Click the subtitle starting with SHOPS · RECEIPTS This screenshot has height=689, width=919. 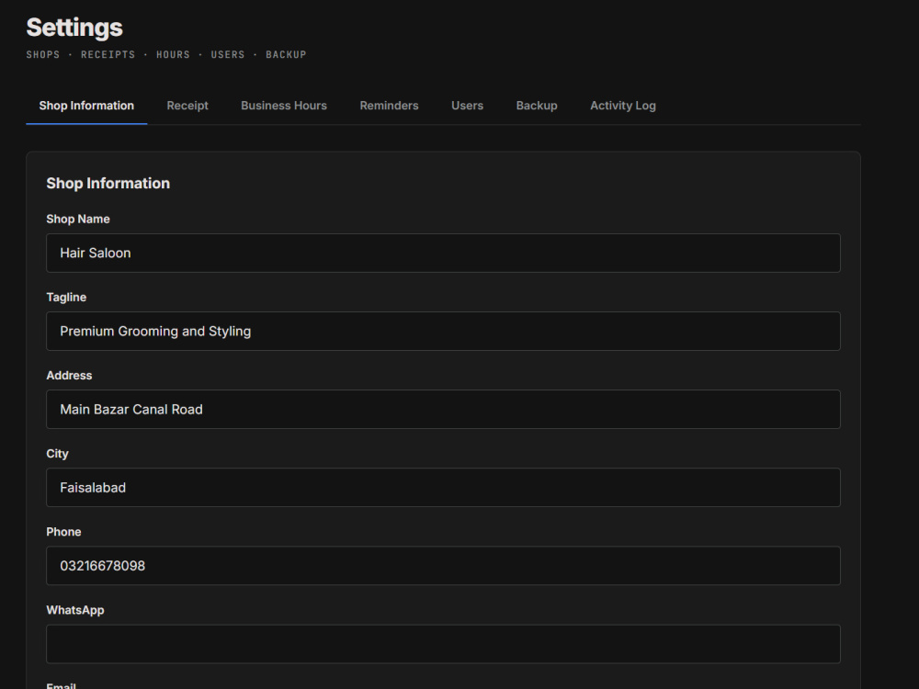(x=166, y=54)
